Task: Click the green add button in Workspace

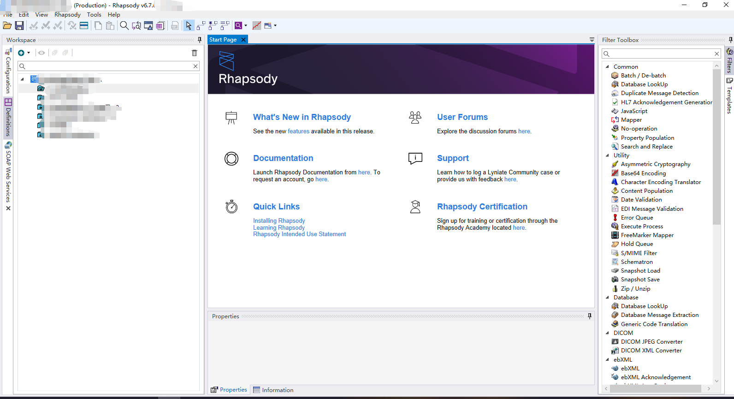Action: pyautogui.click(x=21, y=53)
